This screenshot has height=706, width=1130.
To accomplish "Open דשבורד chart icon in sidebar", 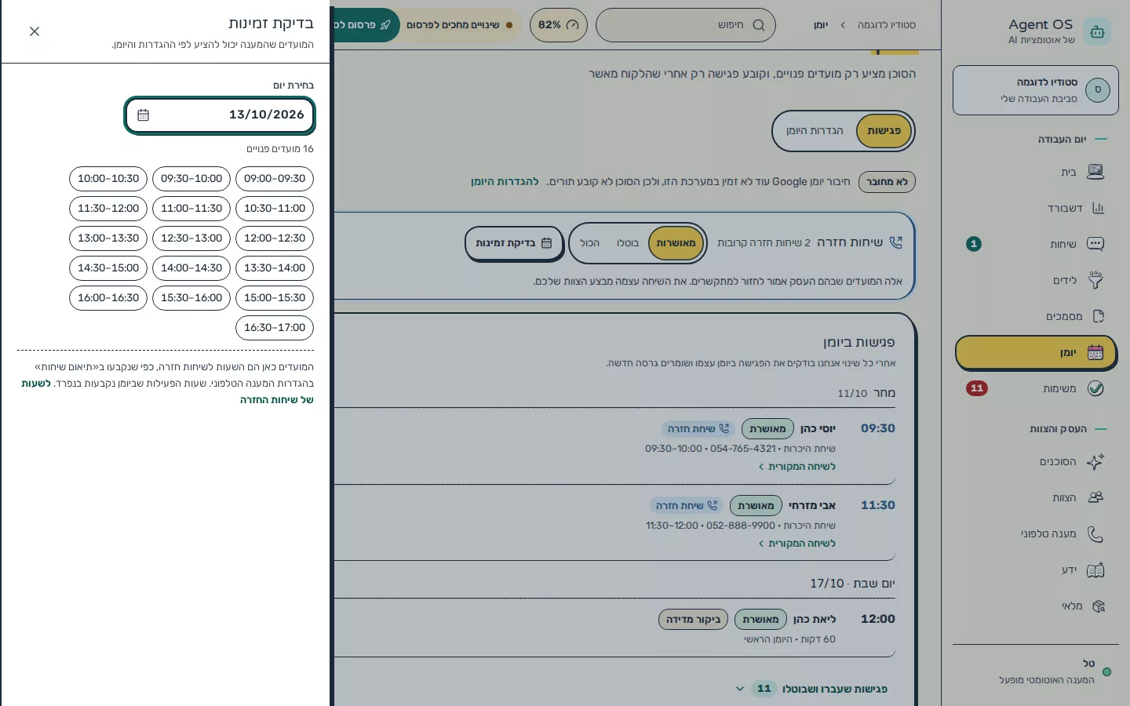I will coord(1098,208).
